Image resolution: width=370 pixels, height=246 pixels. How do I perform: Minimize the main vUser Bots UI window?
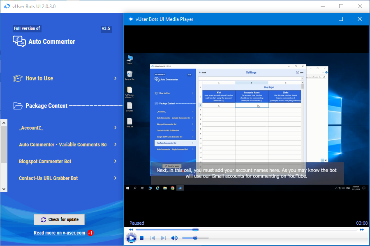click(x=323, y=7)
